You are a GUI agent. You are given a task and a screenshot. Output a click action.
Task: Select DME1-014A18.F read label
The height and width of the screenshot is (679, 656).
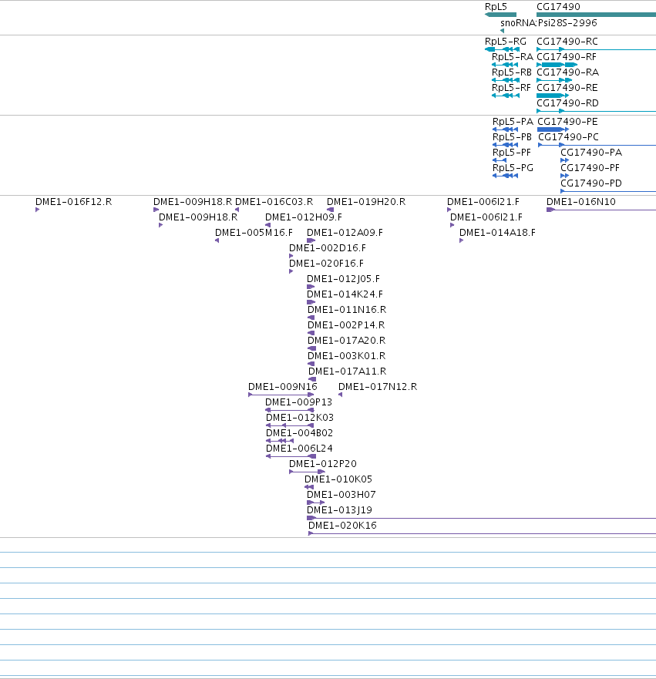pos(497,233)
